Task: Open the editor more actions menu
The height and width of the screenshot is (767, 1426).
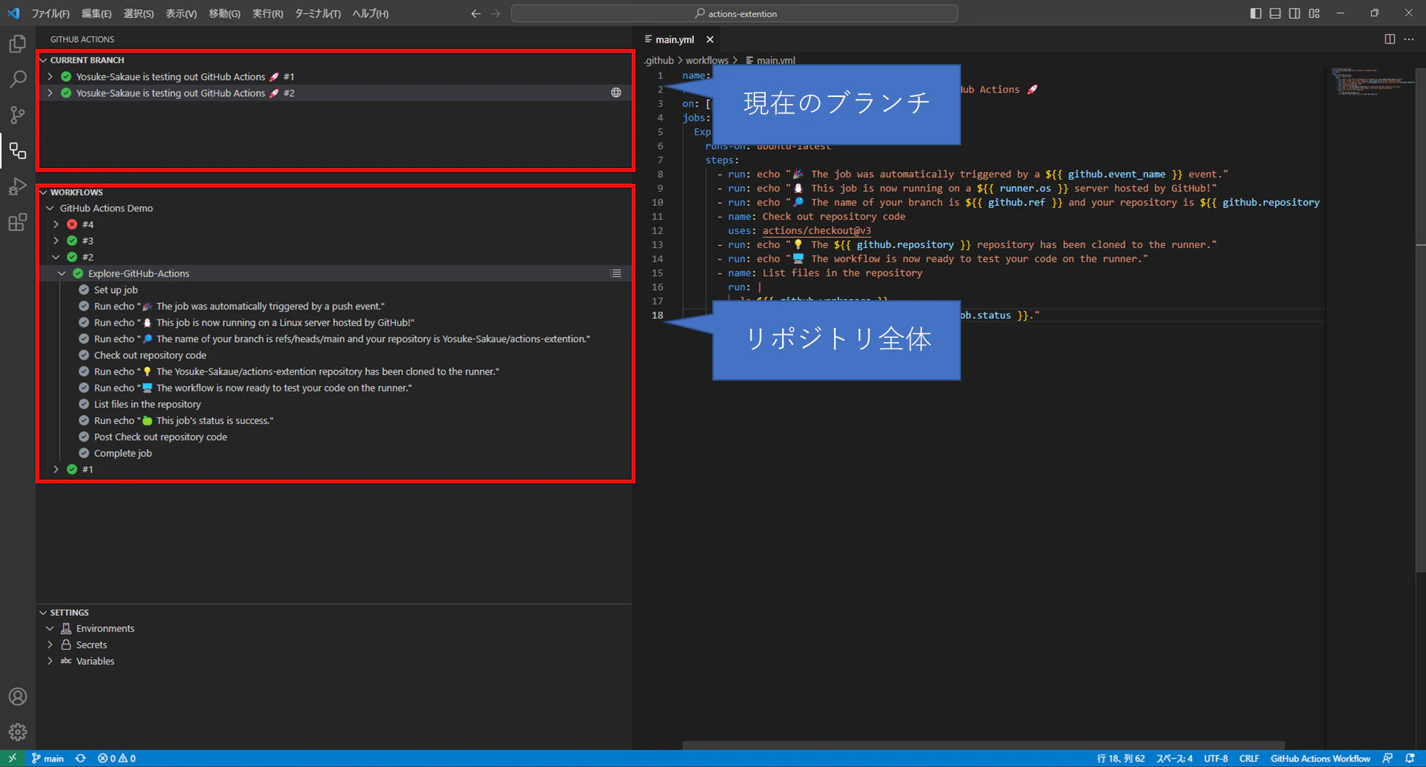Action: (x=1409, y=39)
